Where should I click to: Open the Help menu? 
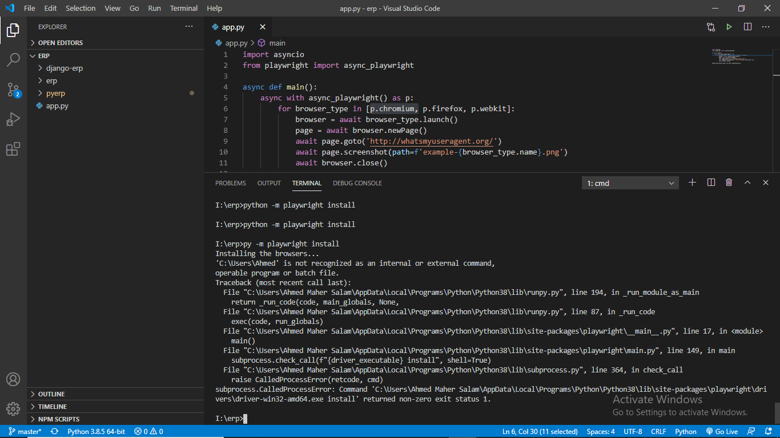point(214,8)
